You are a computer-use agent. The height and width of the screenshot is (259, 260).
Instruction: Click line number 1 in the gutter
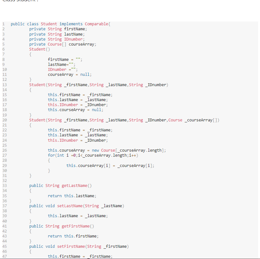[x=3, y=24]
